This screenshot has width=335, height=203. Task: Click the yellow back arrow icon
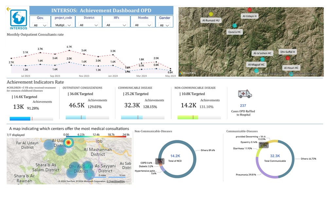tap(8, 9)
